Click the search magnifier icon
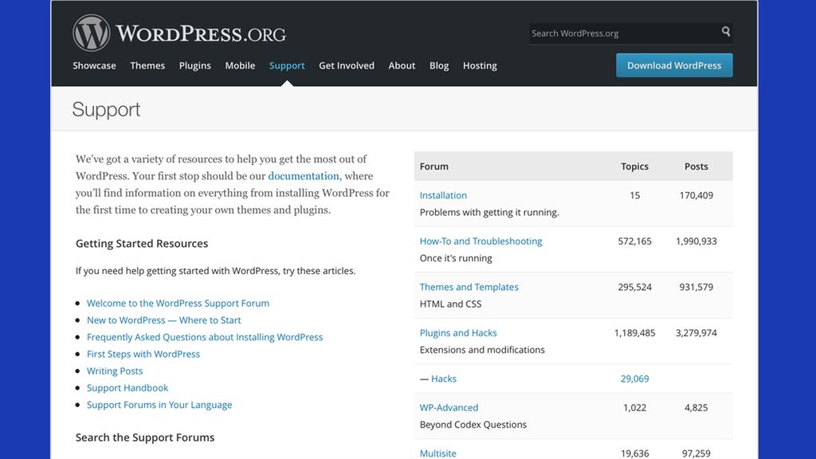Image resolution: width=816 pixels, height=459 pixels. [x=724, y=33]
